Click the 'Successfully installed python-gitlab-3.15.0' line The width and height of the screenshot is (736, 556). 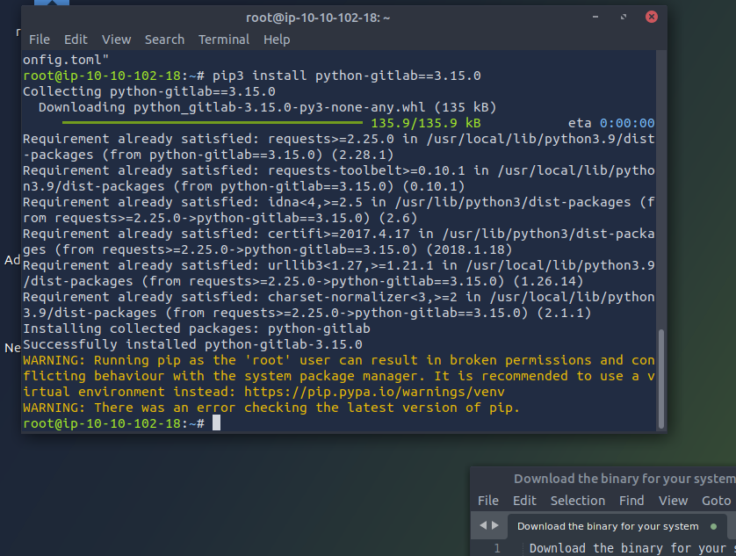(x=192, y=344)
